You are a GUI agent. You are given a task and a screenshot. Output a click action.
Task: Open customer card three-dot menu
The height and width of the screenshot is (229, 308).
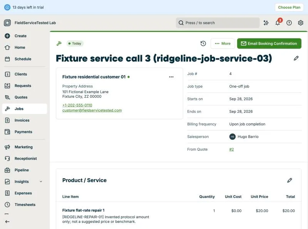(x=171, y=77)
